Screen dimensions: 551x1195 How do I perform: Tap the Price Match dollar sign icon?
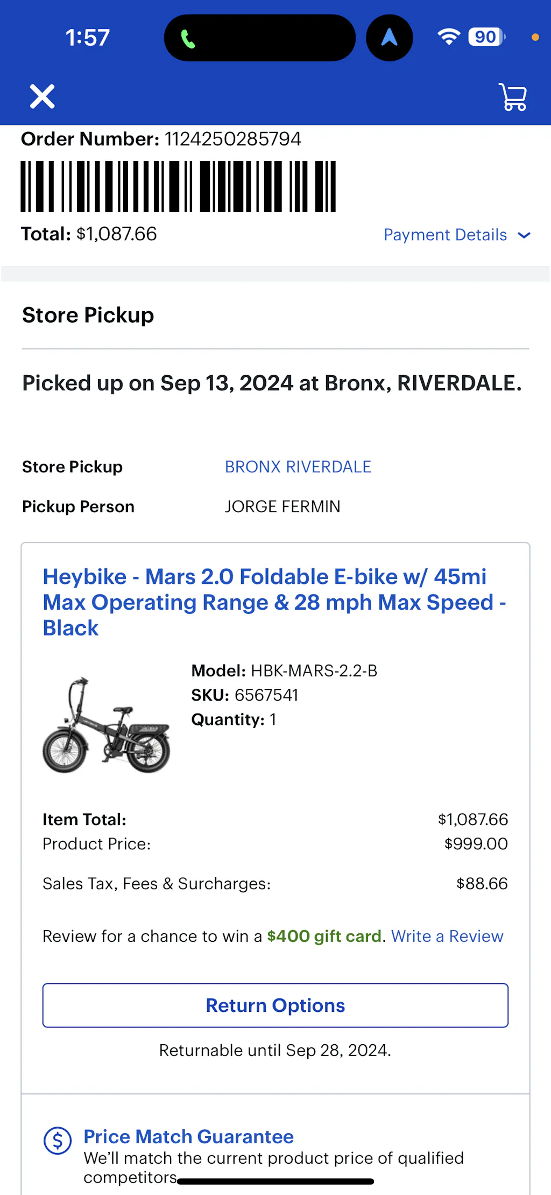[x=58, y=1140]
